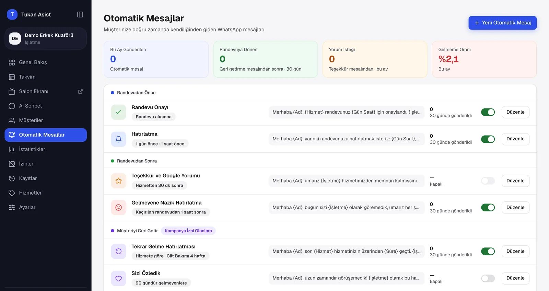Enable the Teşekkür ve Google Yorumu toggle

point(488,181)
